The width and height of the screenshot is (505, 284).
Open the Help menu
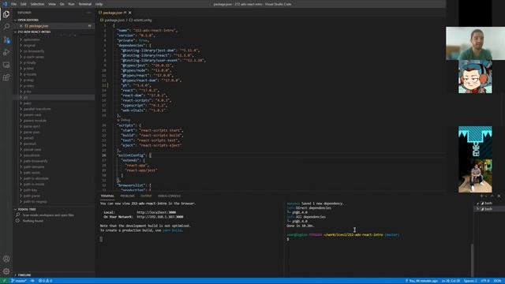tap(99, 4)
